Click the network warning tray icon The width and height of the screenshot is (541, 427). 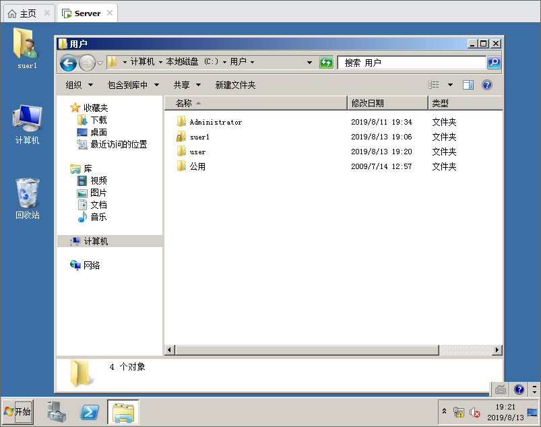click(459, 412)
